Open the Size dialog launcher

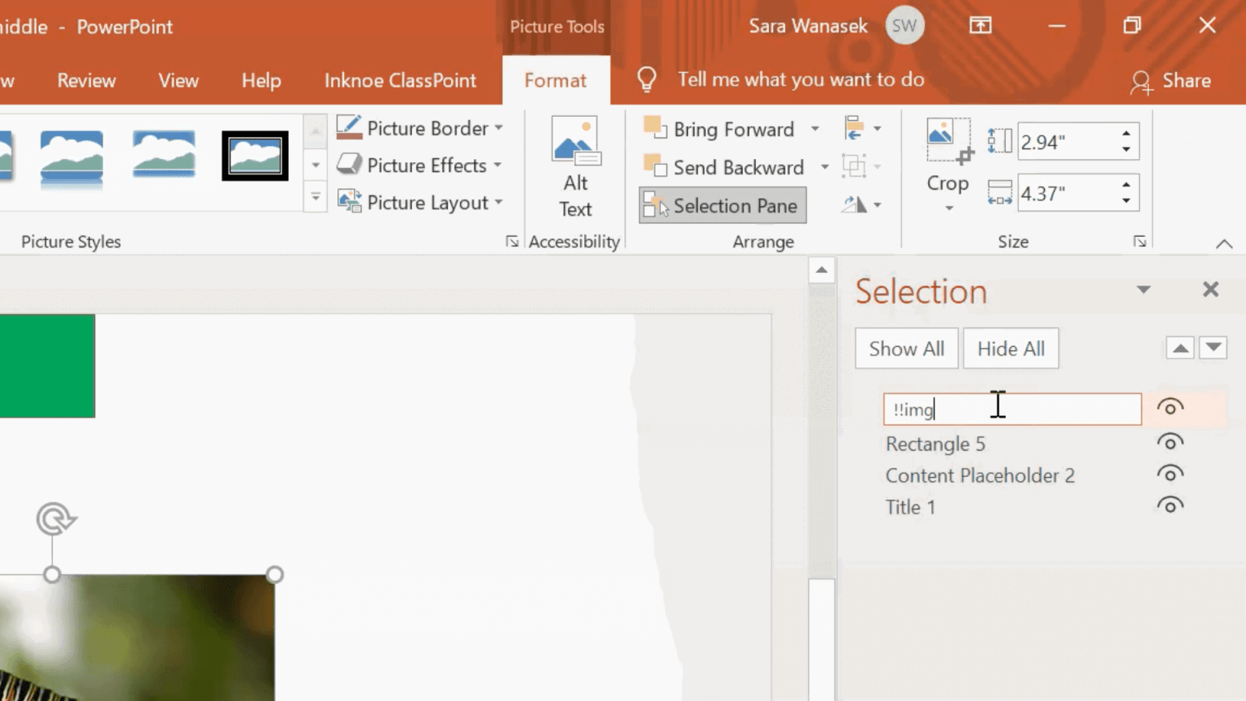pos(1141,241)
